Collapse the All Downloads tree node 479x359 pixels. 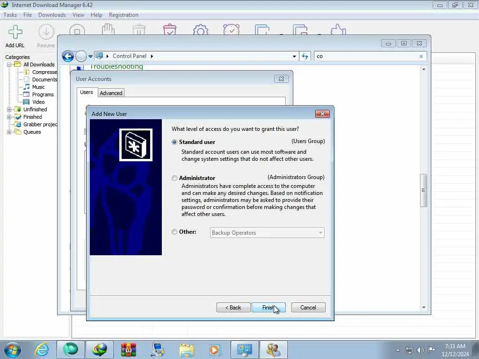[x=9, y=65]
